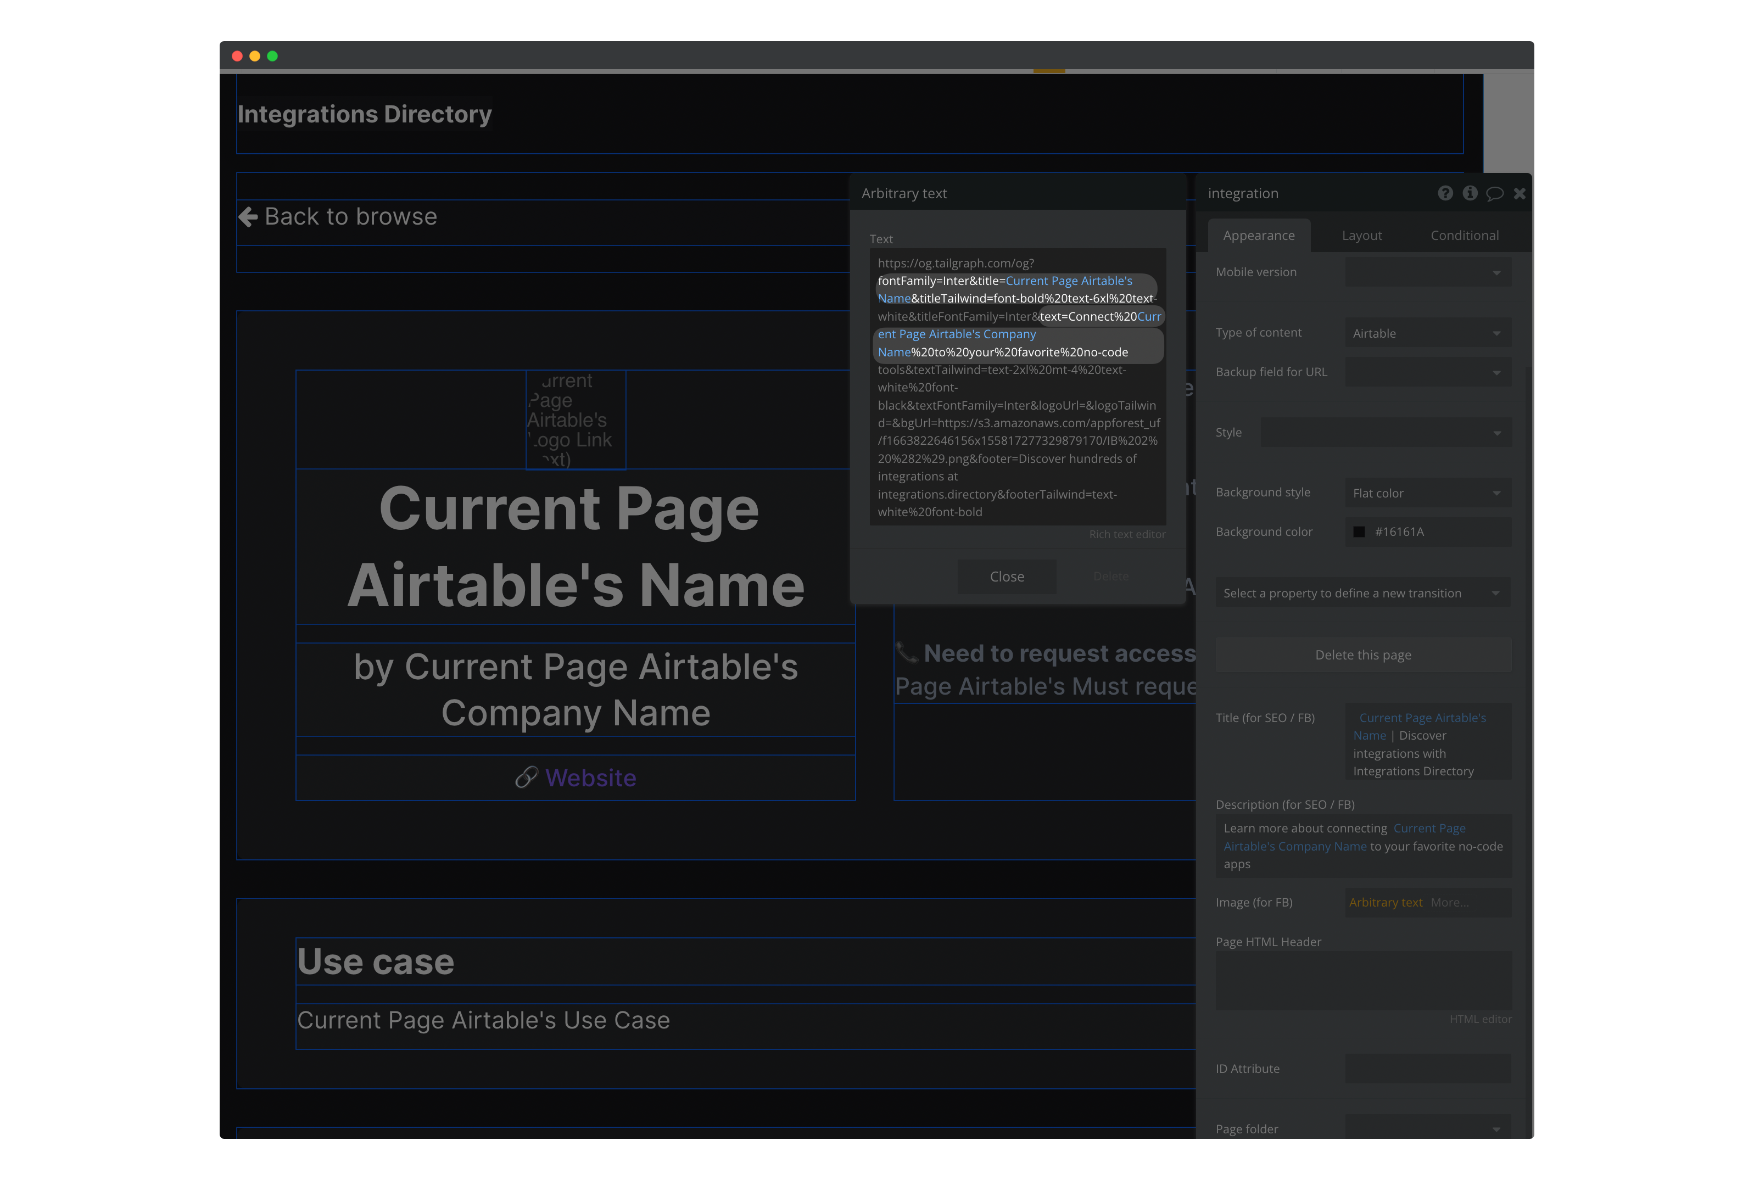Open the Style dropdown
1754x1180 pixels.
click(1386, 433)
